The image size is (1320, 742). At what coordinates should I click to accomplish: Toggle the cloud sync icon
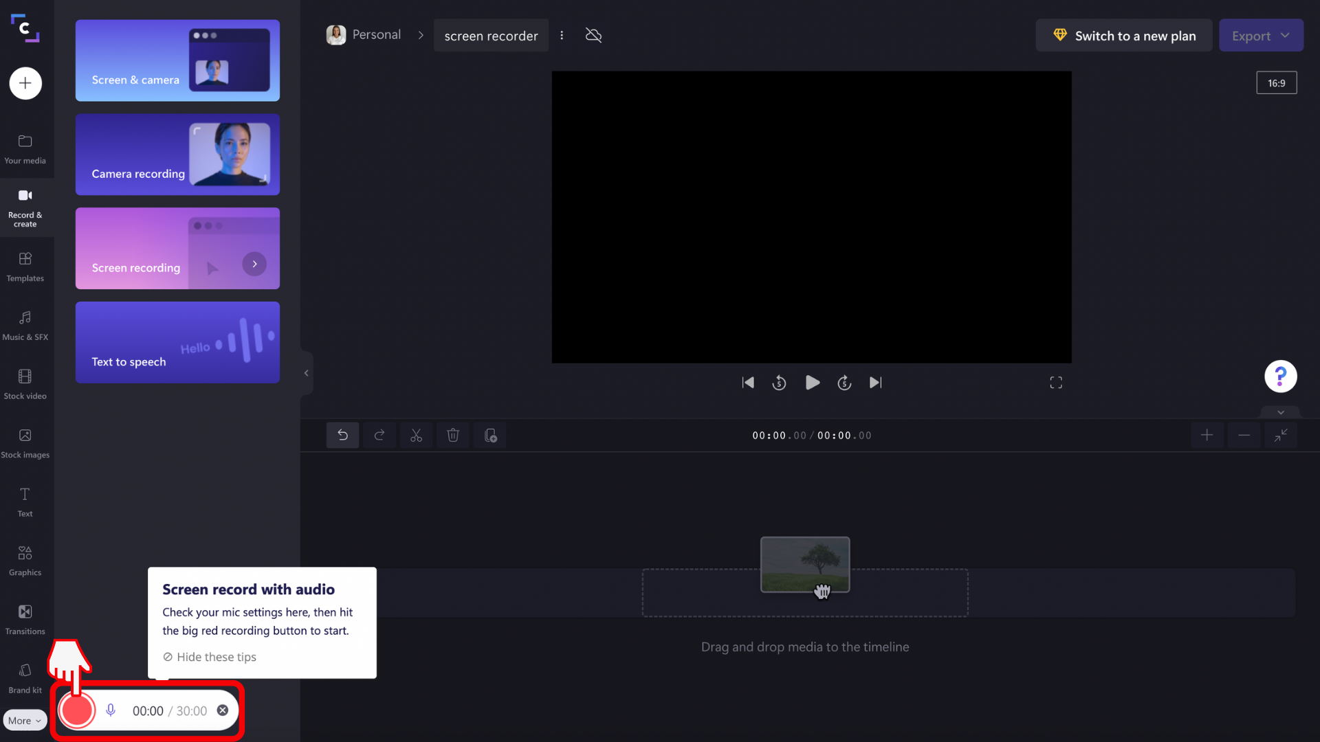click(593, 35)
